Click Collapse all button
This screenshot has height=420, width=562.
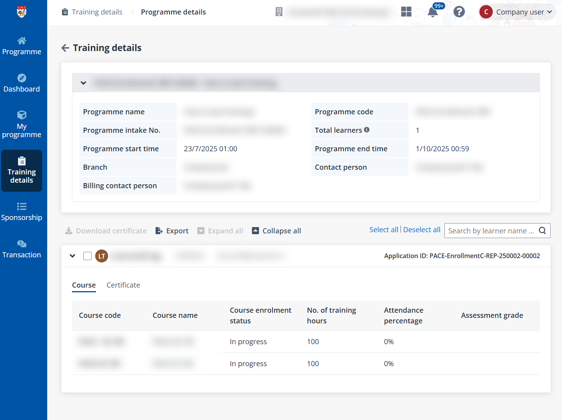coord(276,231)
